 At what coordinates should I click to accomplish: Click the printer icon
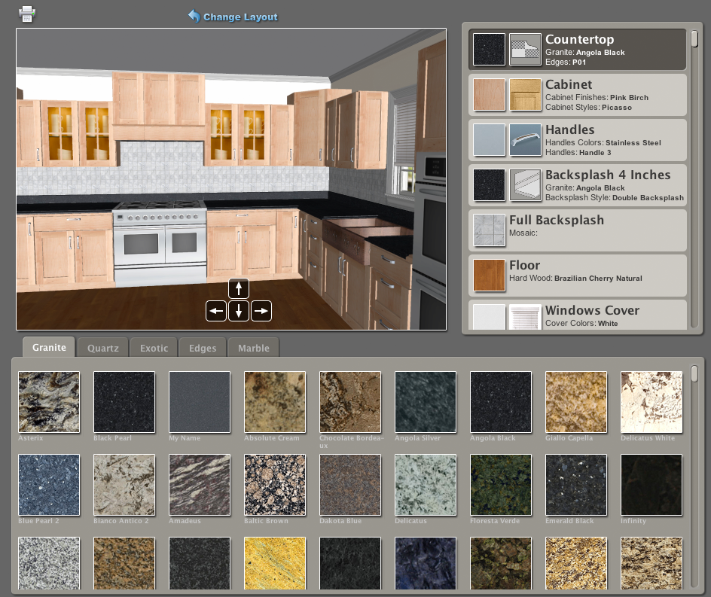(x=27, y=14)
